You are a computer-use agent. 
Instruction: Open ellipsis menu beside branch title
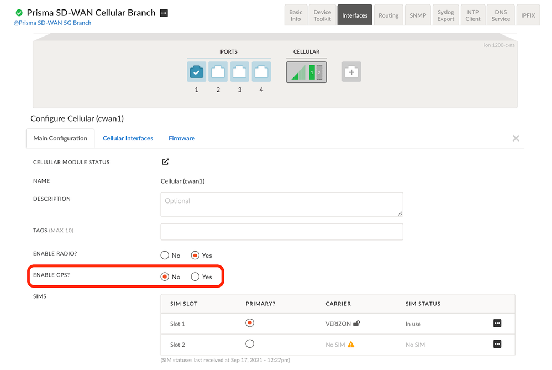point(164,13)
